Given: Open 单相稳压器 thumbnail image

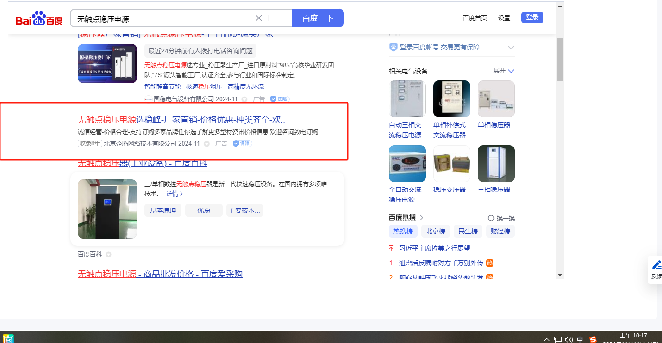Looking at the screenshot, I should [496, 99].
